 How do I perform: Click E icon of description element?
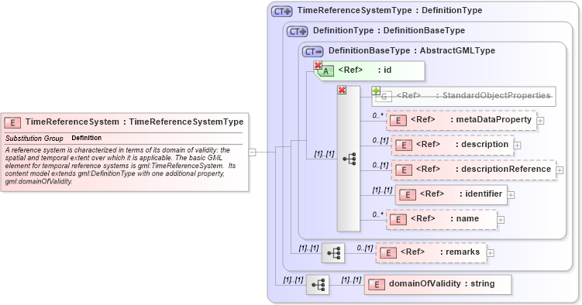[x=404, y=146]
